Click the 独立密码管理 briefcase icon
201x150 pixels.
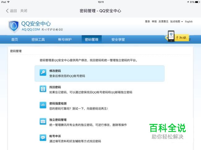point(43,121)
